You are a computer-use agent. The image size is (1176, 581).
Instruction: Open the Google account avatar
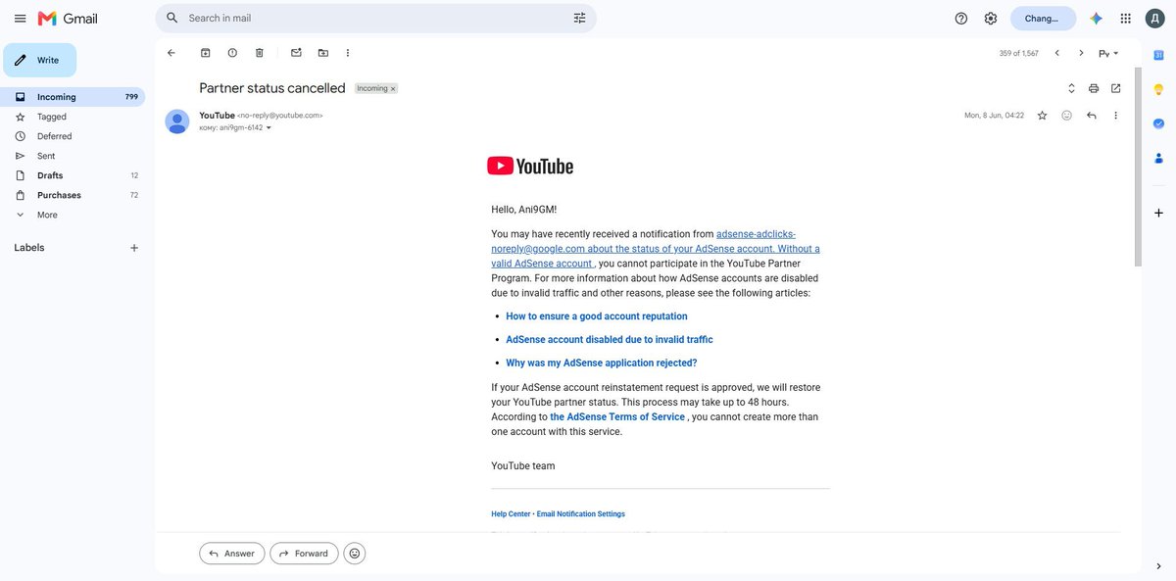coord(1155,18)
